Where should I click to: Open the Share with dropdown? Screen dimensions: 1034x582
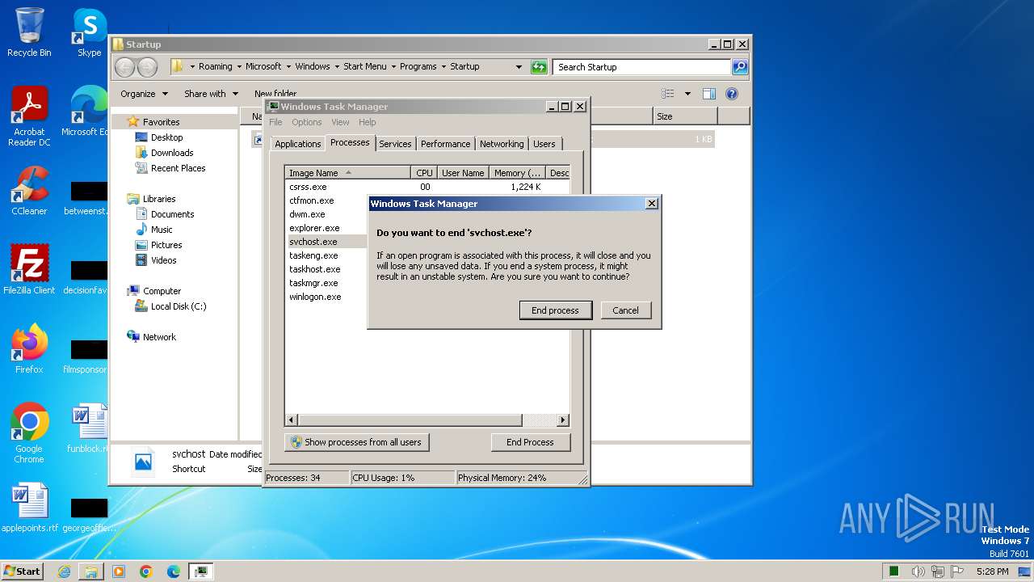pos(211,94)
